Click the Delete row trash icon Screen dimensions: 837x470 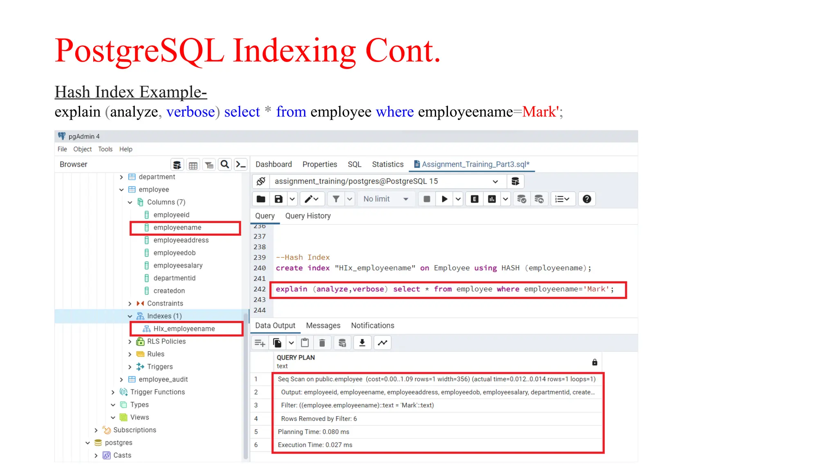tap(322, 343)
